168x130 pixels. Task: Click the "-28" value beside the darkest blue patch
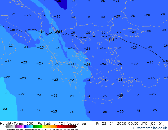pos(58,1)
